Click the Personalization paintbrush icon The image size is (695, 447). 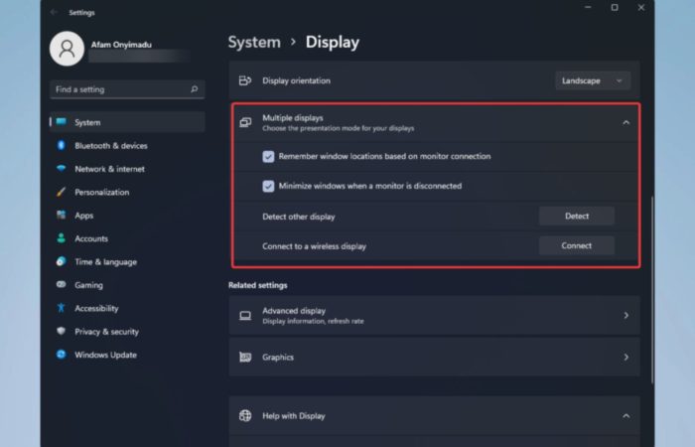click(x=62, y=192)
